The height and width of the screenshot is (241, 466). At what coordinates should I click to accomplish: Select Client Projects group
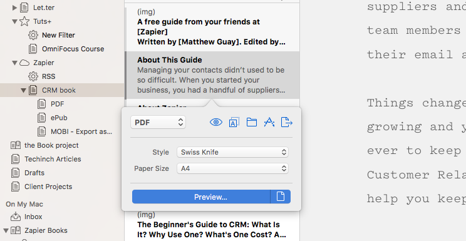[48, 187]
